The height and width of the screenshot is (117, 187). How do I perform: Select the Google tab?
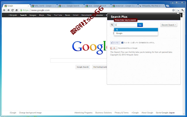click(16, 6)
